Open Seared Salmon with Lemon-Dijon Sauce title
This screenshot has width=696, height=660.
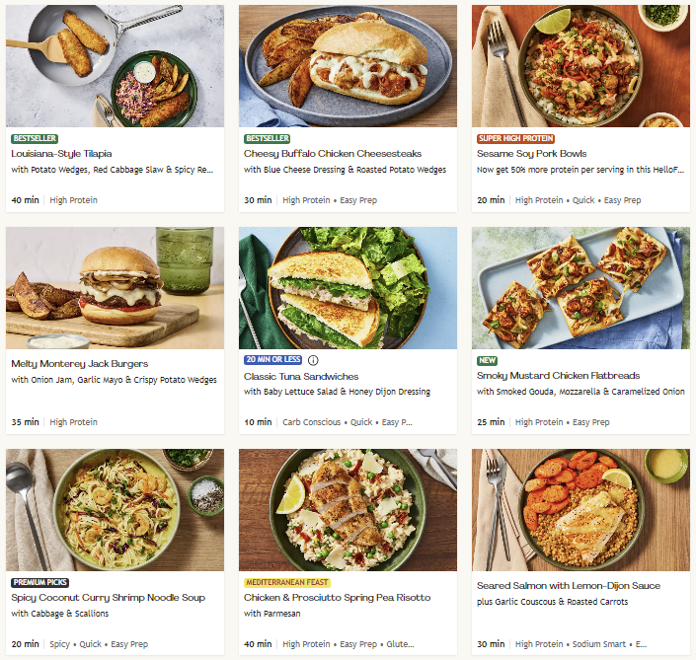(x=569, y=585)
